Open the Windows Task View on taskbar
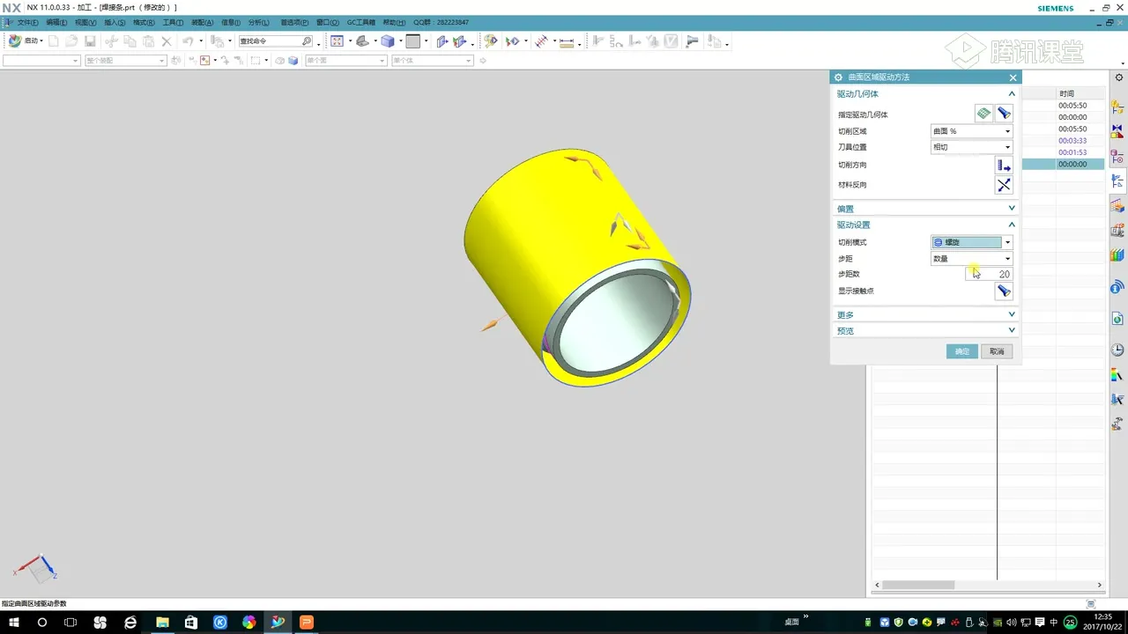The width and height of the screenshot is (1128, 634). (x=70, y=623)
